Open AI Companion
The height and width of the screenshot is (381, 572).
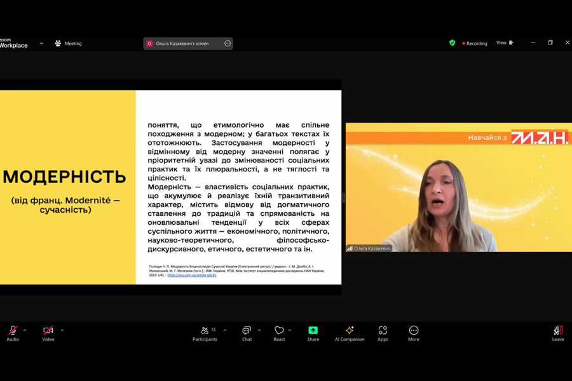(x=350, y=331)
